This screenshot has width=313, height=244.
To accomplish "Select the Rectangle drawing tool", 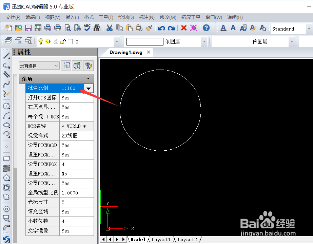I will (6, 159).
